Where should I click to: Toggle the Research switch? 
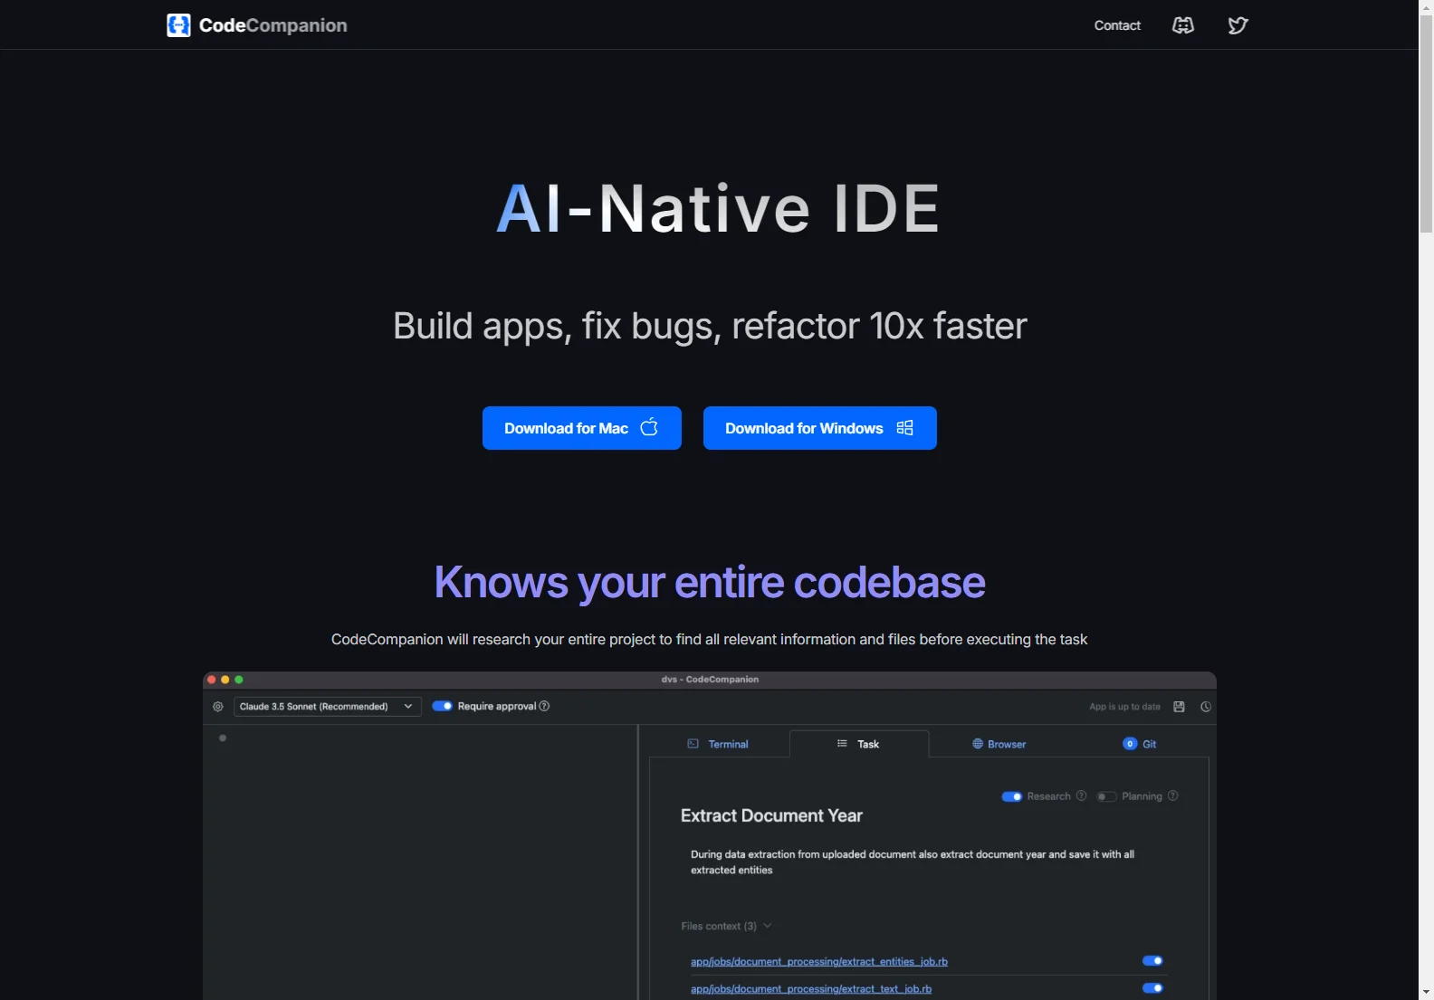[x=1012, y=796]
